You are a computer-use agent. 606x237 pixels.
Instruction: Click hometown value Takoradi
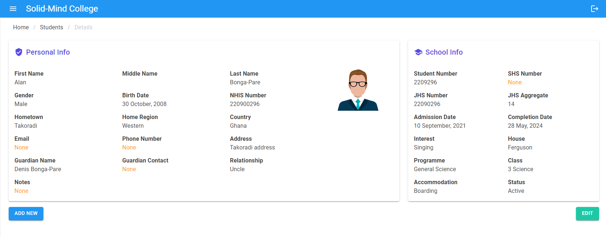coord(26,126)
